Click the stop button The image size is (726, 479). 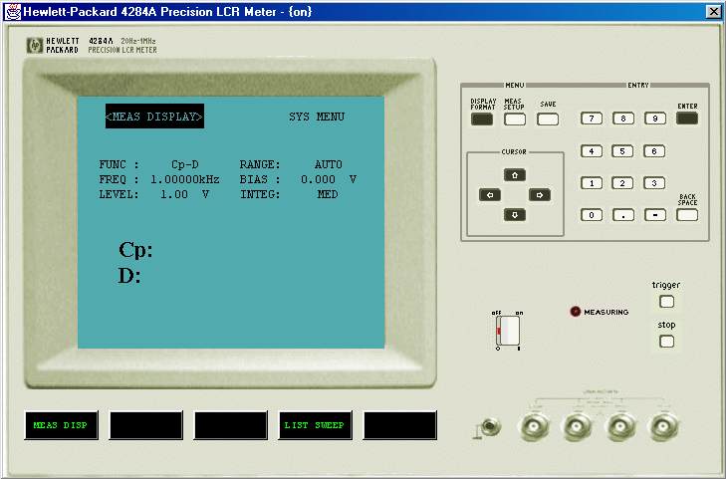666,342
